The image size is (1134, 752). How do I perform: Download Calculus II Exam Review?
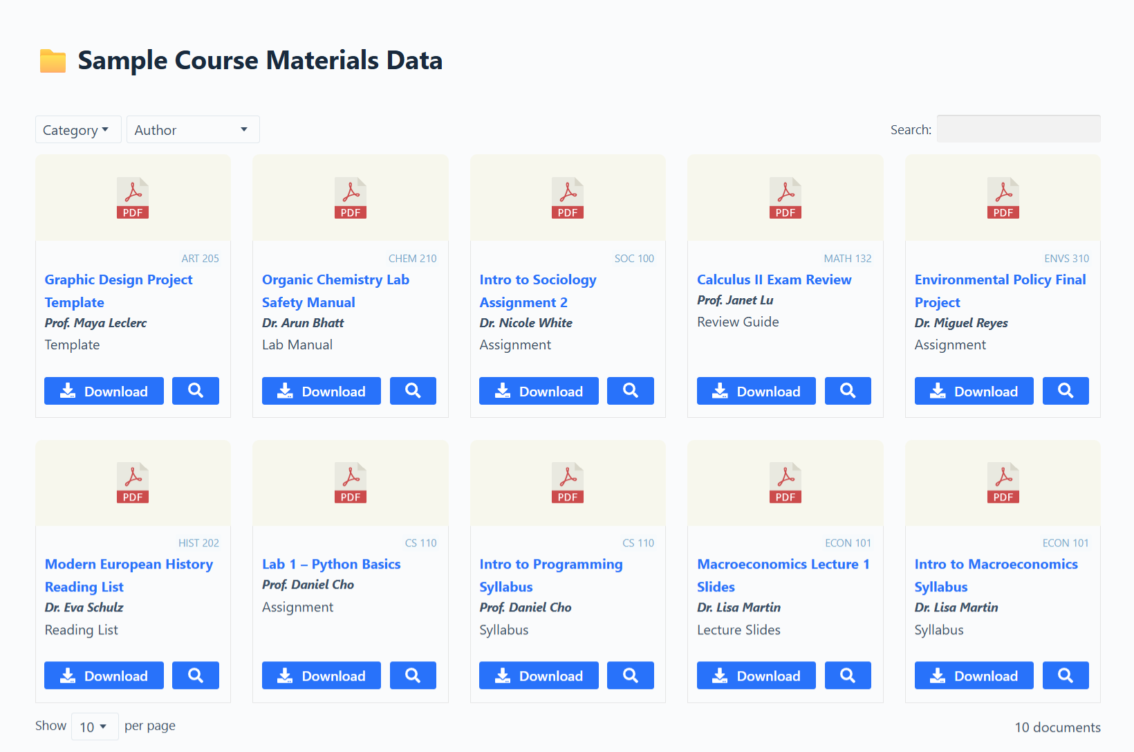click(756, 391)
